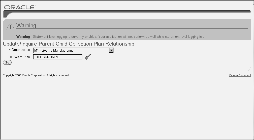Click the warning triangle icon
The width and height of the screenshot is (254, 140).
point(10,26)
